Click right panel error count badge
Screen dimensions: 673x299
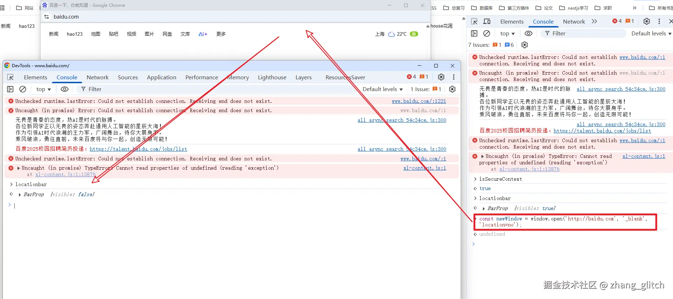click(617, 21)
